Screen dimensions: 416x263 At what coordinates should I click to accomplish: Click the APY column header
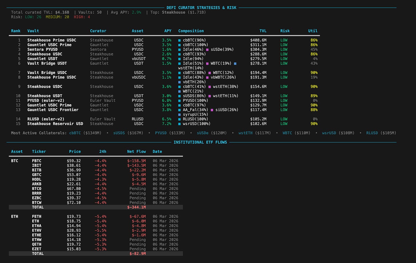pos(168,31)
